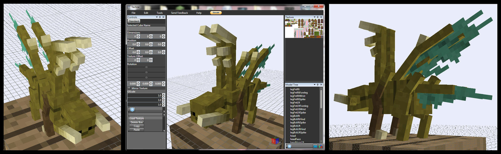Image resolution: width=501 pixels, height=154 pixels.
Task: Close the Texture panel
Action: [321, 17]
